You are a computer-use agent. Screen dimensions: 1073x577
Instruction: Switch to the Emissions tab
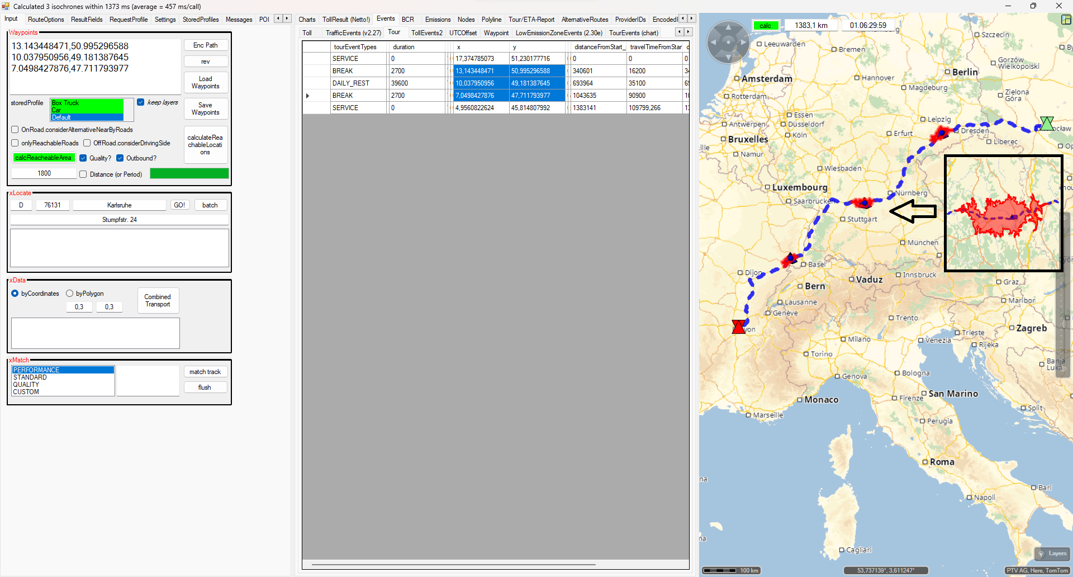[437, 20]
